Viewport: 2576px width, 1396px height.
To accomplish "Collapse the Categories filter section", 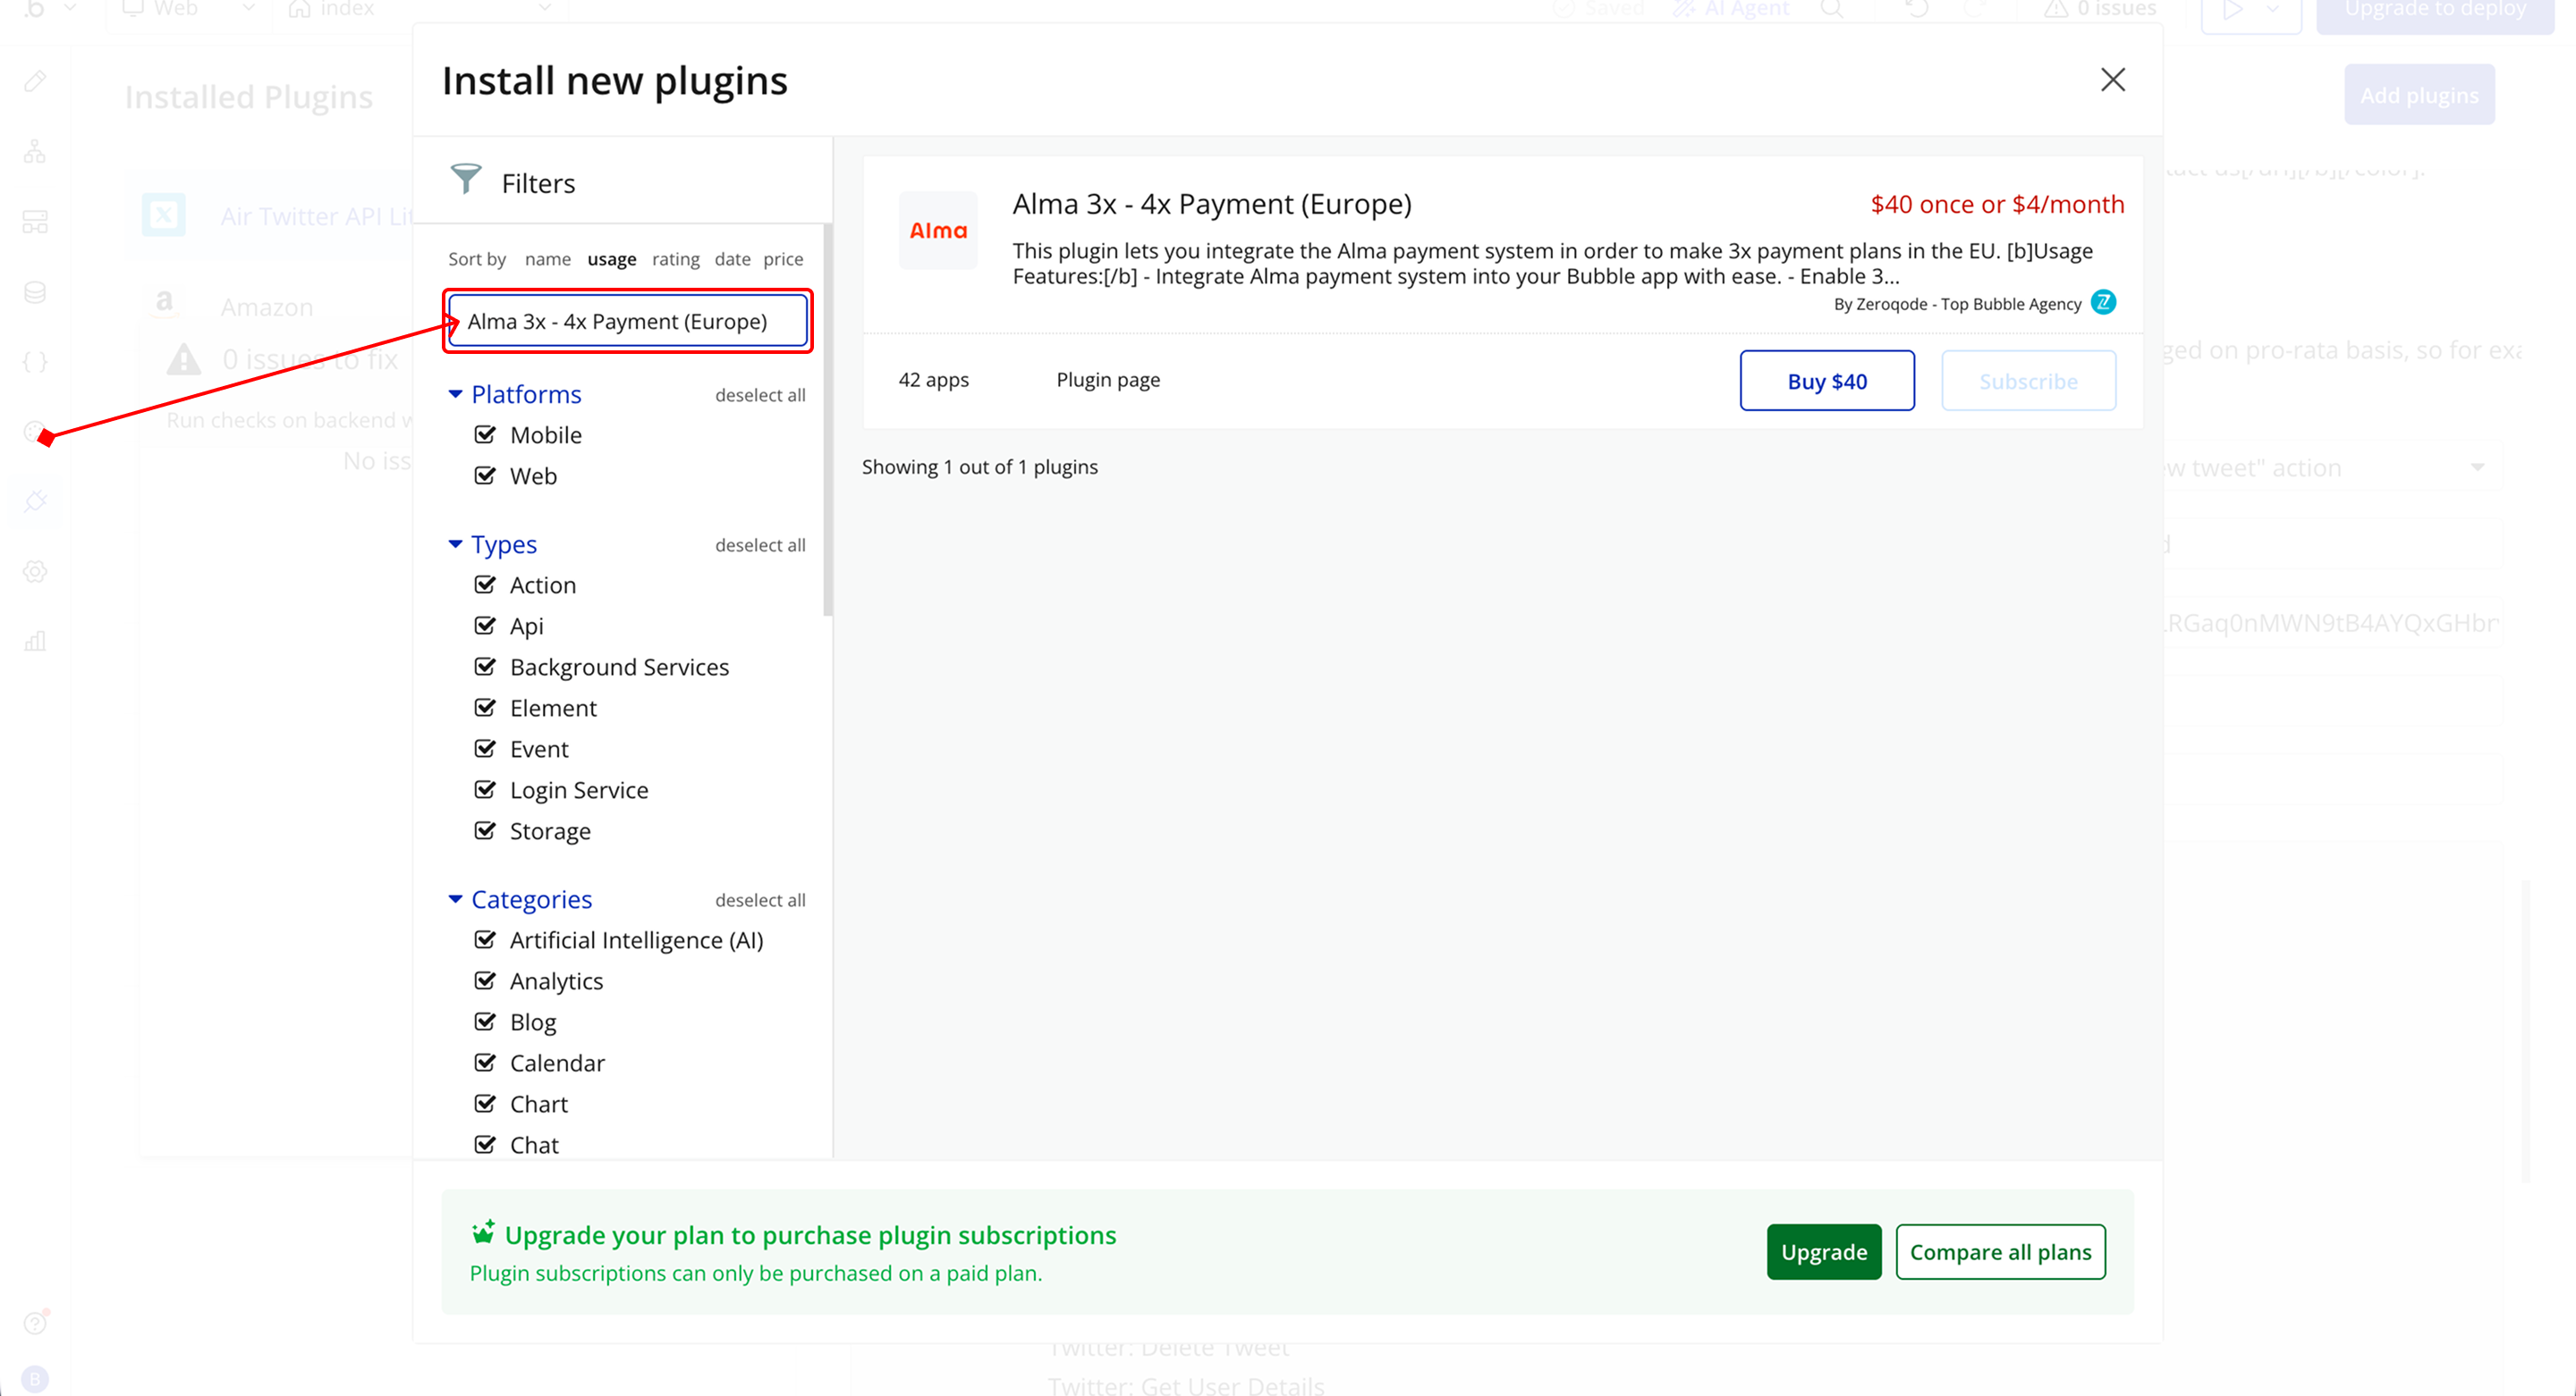I will tap(455, 899).
